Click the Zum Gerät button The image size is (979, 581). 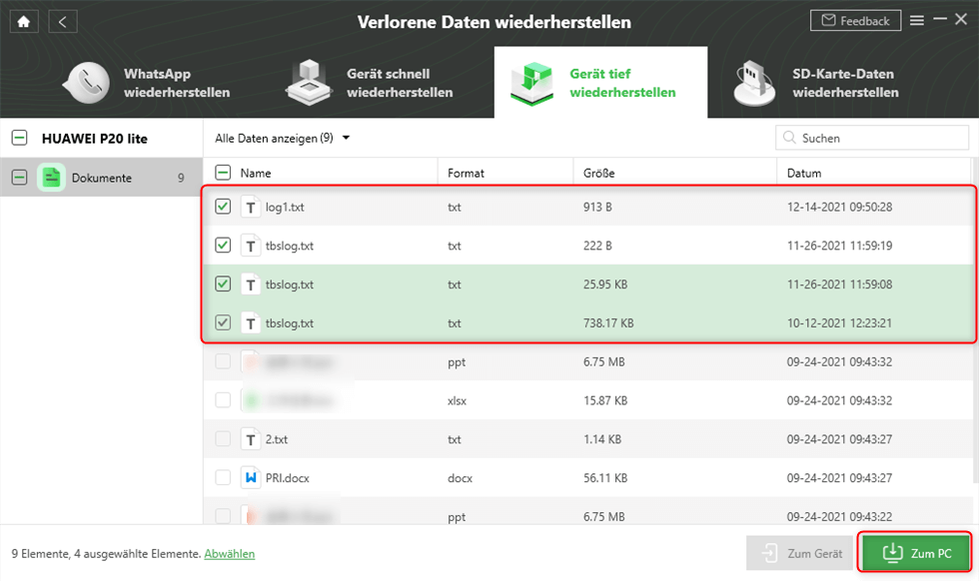(800, 553)
